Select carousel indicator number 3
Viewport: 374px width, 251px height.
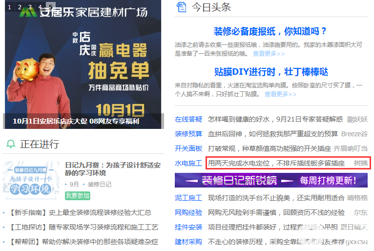click(x=30, y=7)
